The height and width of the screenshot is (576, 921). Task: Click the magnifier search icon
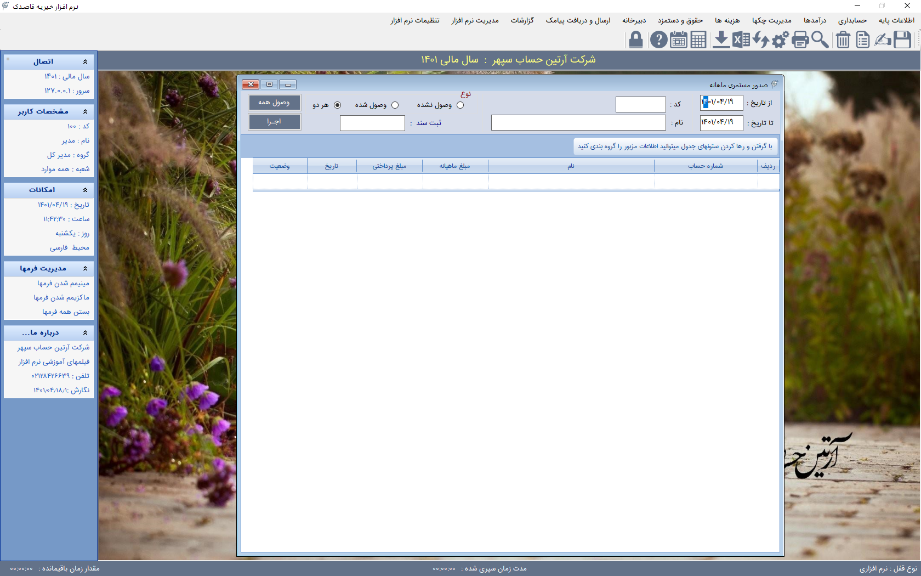point(820,40)
